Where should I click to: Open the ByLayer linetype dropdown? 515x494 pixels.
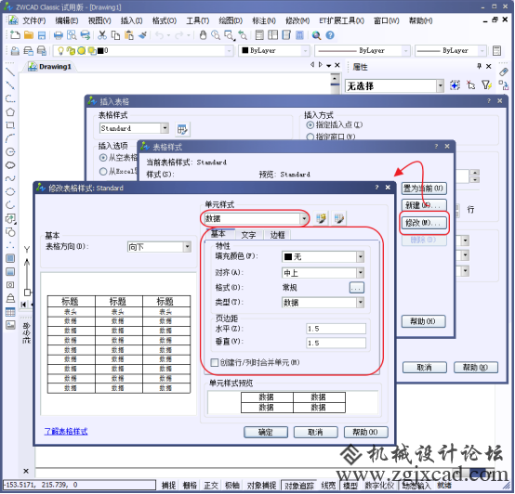click(x=405, y=51)
